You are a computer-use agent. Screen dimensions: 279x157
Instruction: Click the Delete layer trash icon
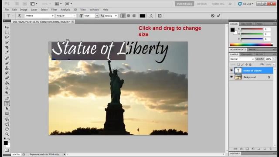[270, 149]
